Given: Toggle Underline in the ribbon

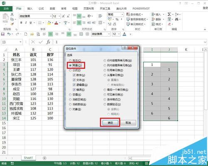Looking at the screenshot, I should pos(31,23).
